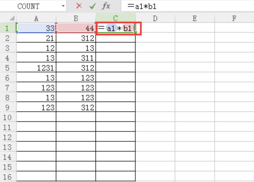Image resolution: width=254 pixels, height=182 pixels.
Task: Select all cells via the corner triangle
Action: 12,18
